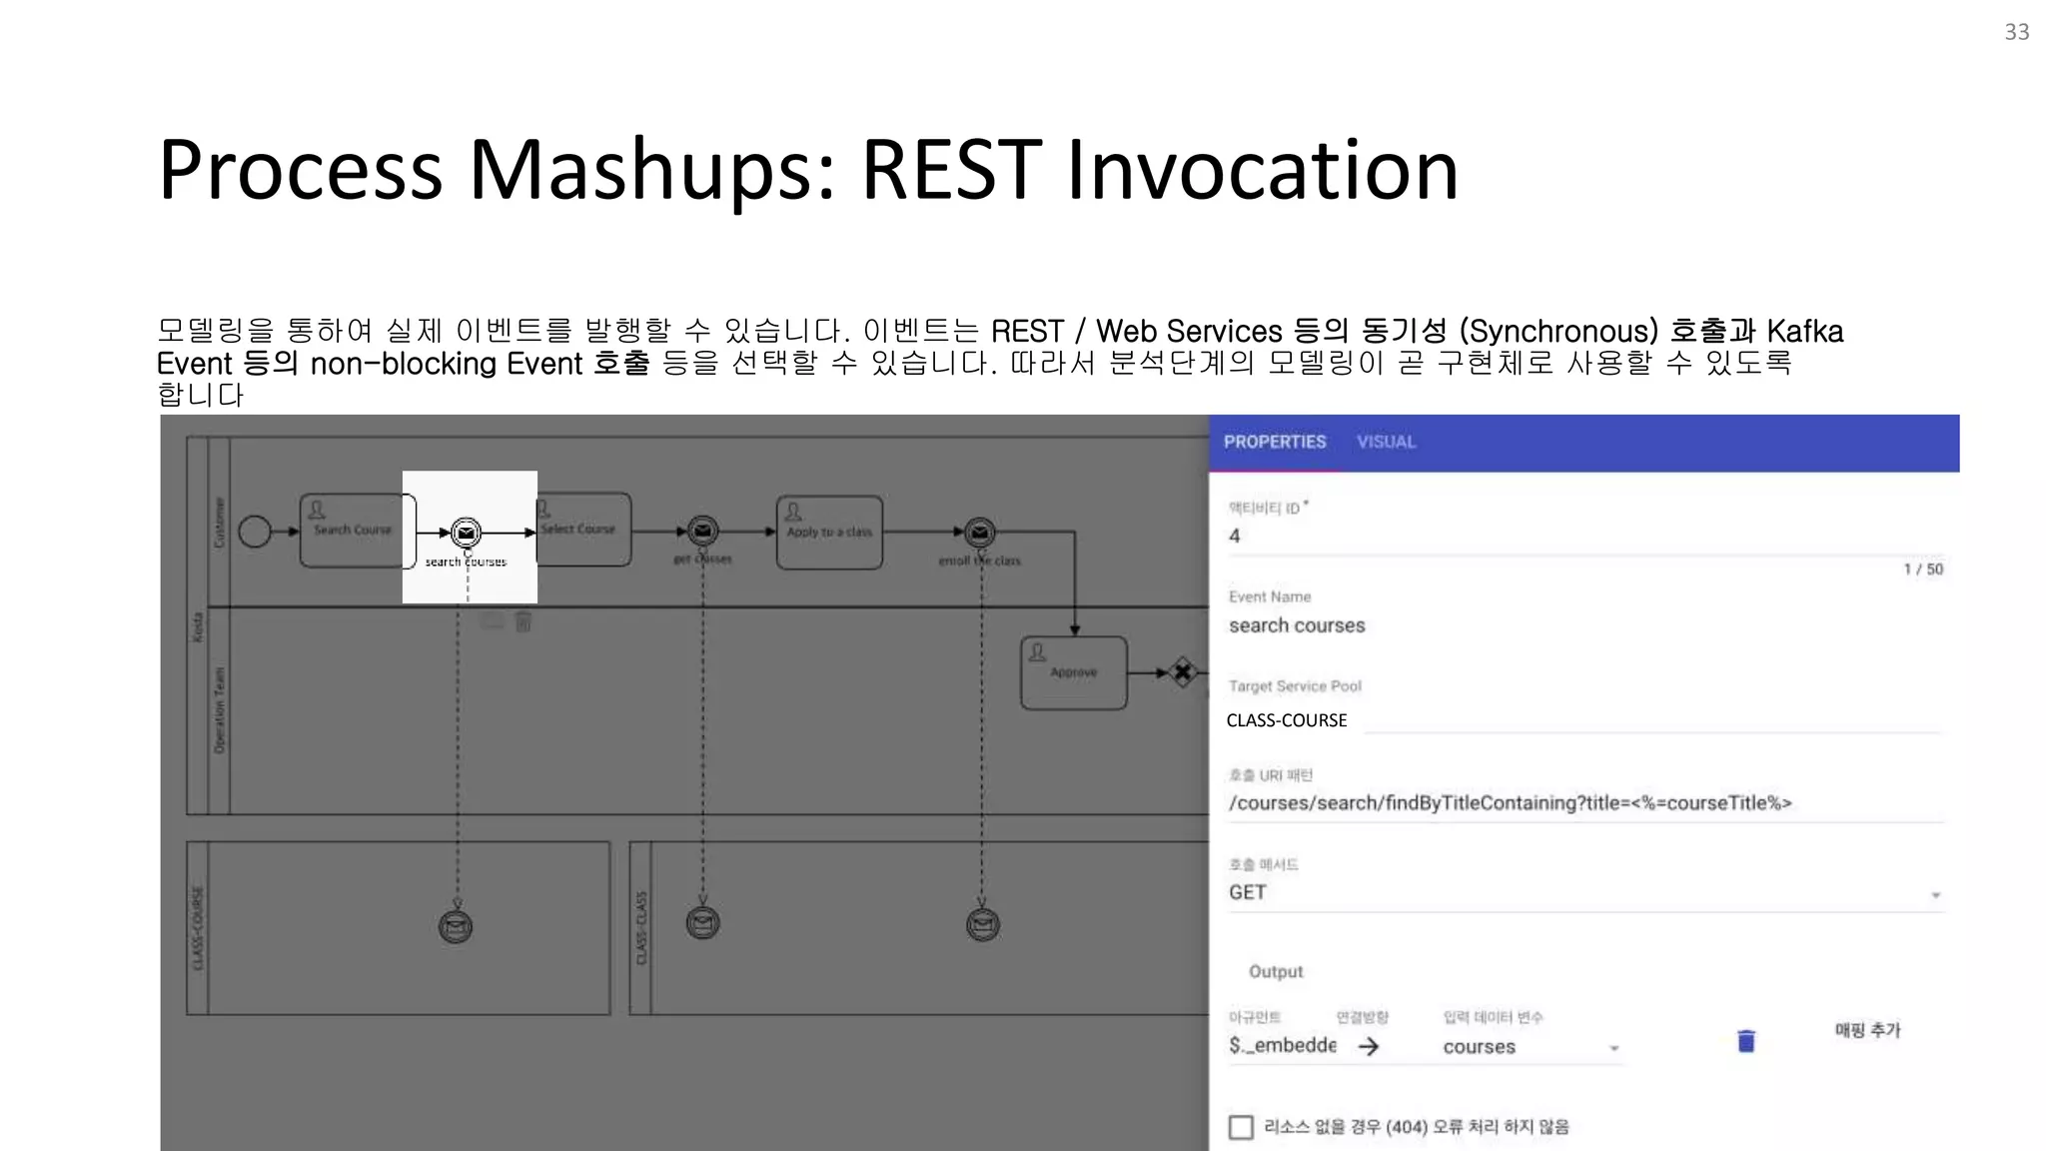Click the 매핑 추가 add mapping button

(x=1867, y=1030)
